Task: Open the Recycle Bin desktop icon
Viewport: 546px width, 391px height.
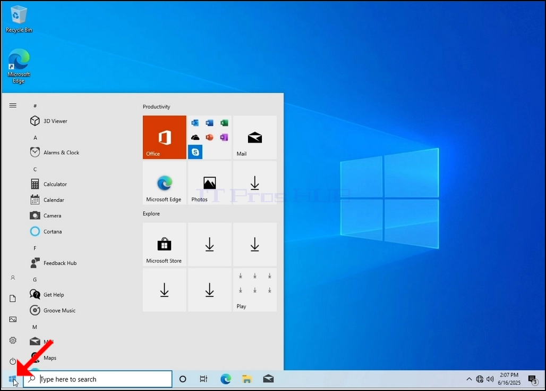Action: pyautogui.click(x=19, y=19)
